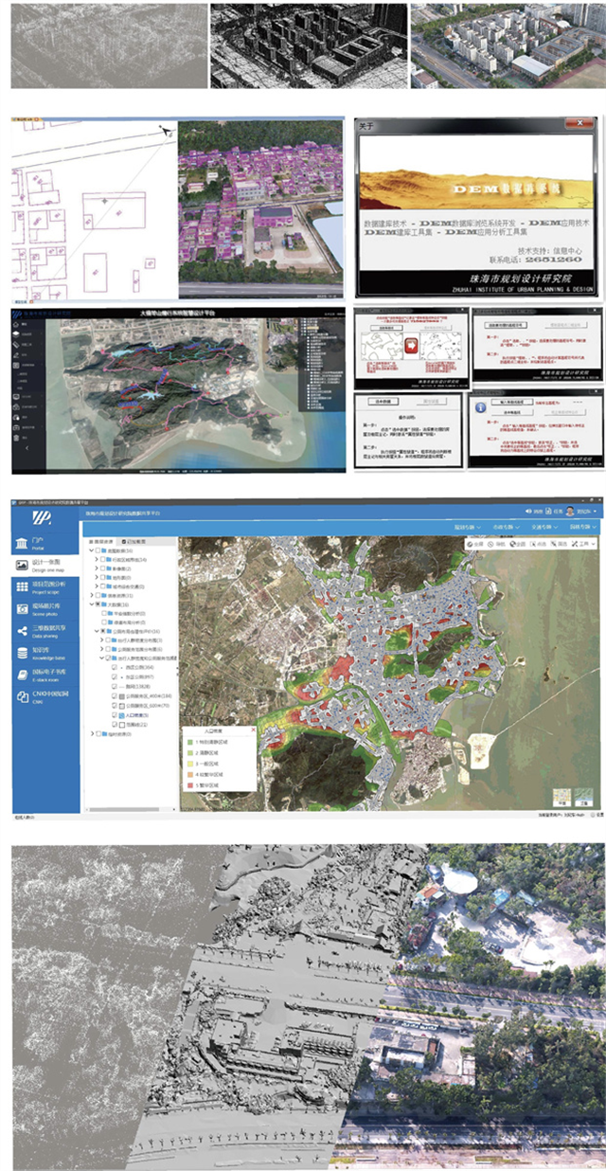Open the Portal sidebar icon
This screenshot has height=1171, width=606.
[x=23, y=544]
